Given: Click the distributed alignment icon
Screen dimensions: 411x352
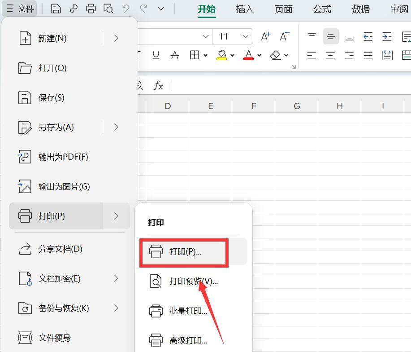Looking at the screenshot, I should [387, 55].
